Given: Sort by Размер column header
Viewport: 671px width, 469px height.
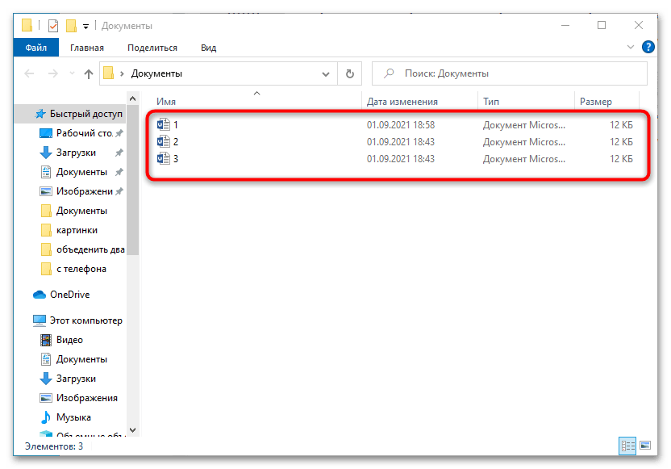Looking at the screenshot, I should (x=595, y=102).
